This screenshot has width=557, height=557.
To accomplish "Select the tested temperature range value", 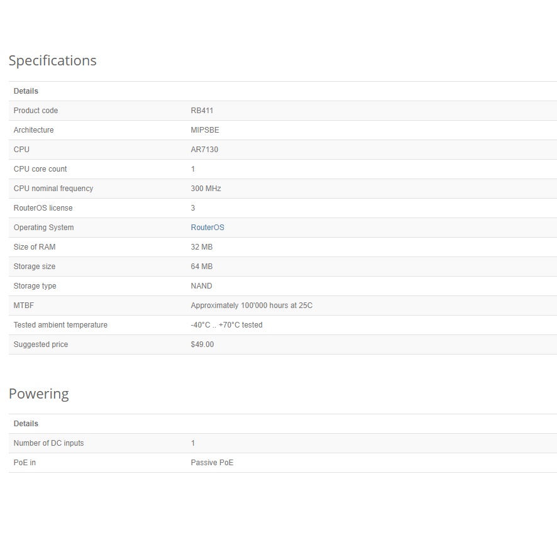I will click(226, 325).
